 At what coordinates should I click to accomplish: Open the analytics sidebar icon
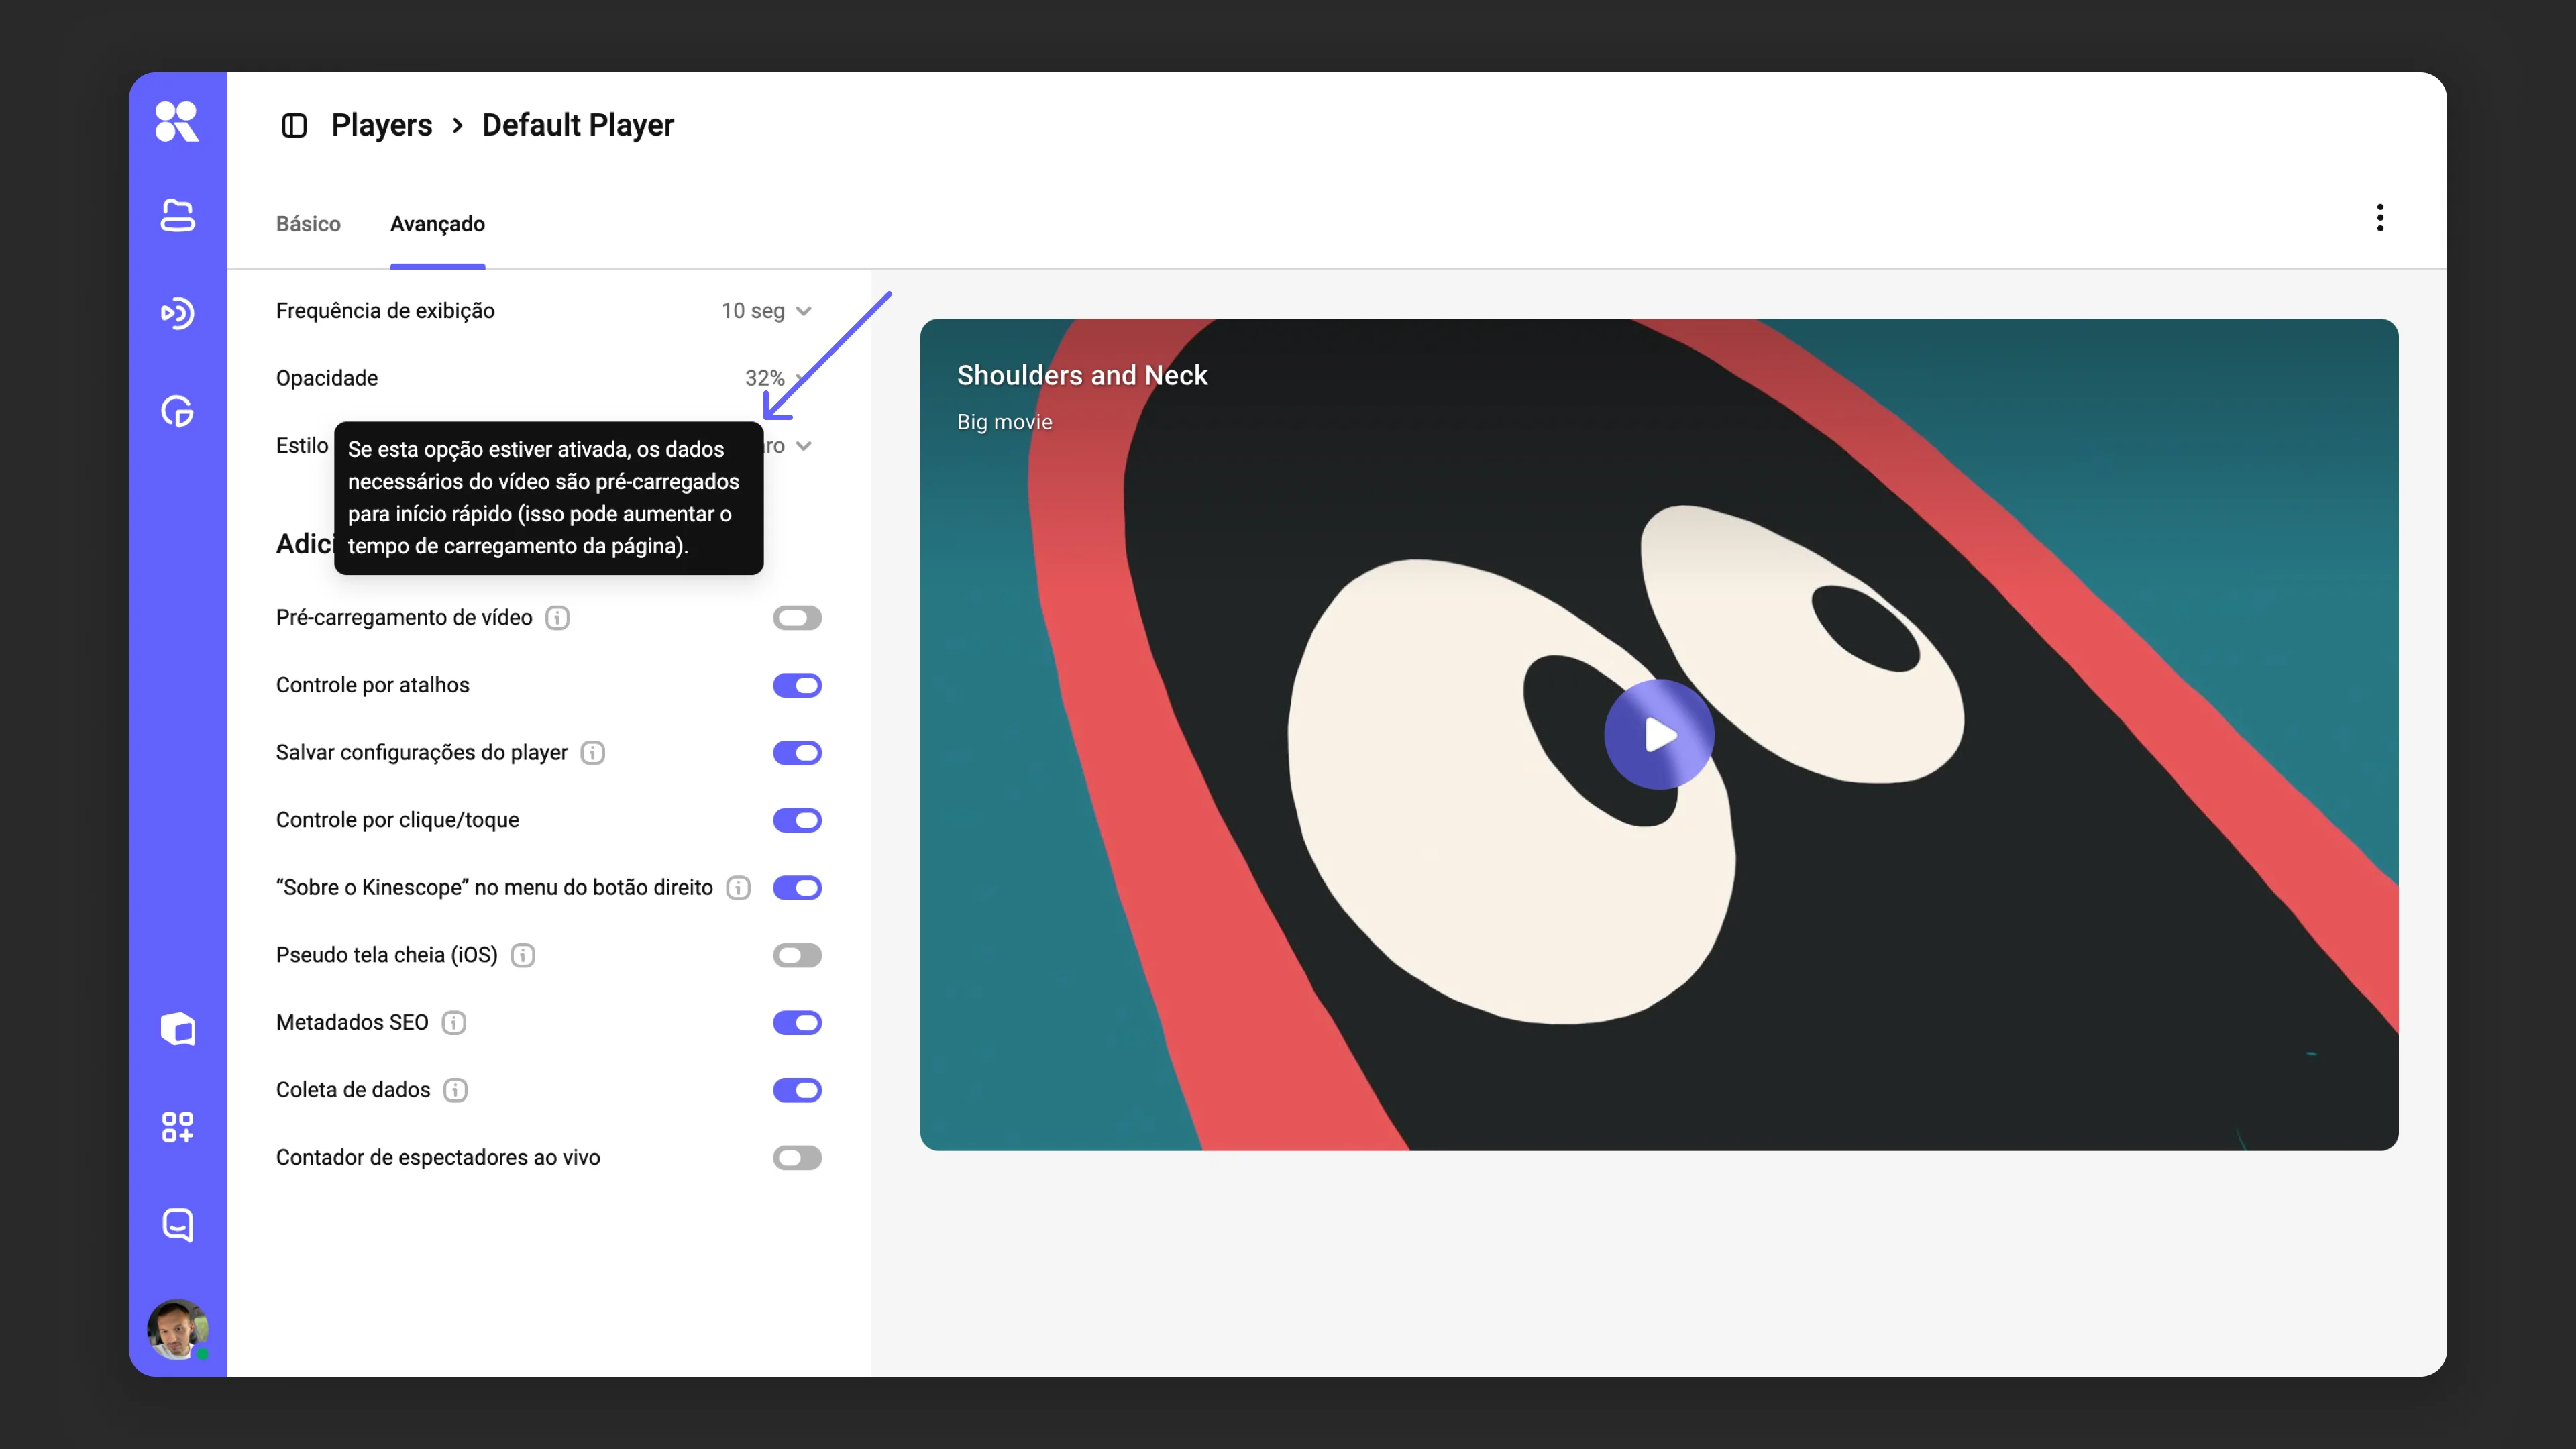tap(177, 411)
